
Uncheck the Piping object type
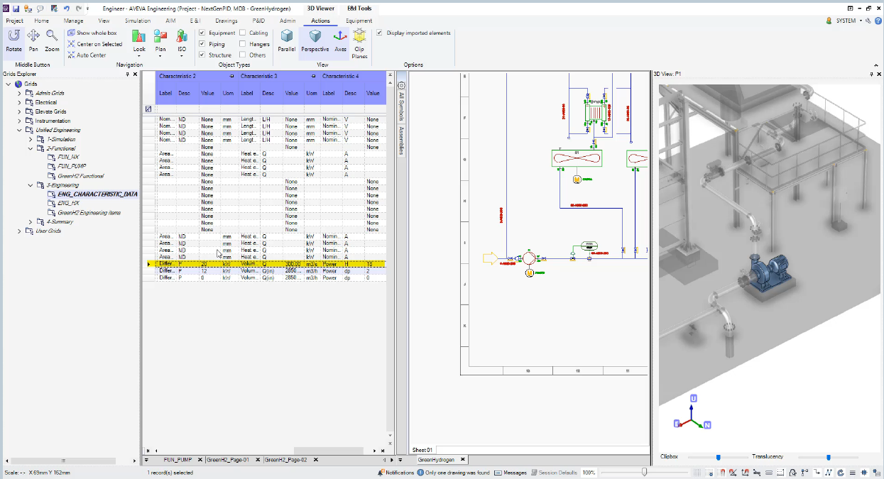(202, 44)
